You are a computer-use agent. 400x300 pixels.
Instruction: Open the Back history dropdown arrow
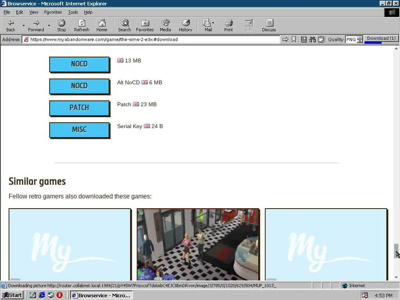pos(23,26)
